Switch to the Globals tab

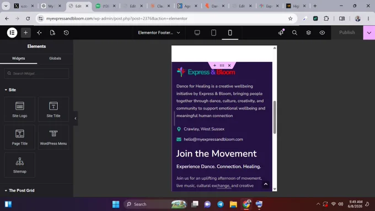[55, 58]
